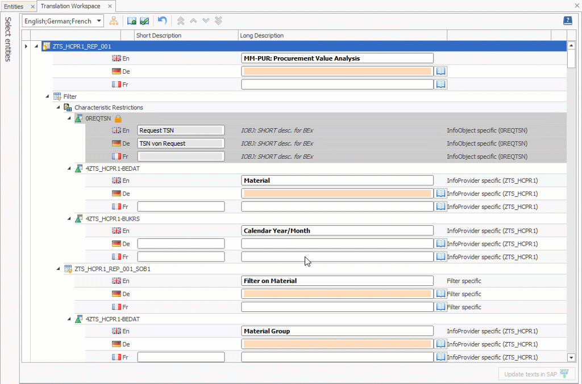582x384 pixels.
Task: Click highlighted German field under Filter on Material
Action: [337, 294]
